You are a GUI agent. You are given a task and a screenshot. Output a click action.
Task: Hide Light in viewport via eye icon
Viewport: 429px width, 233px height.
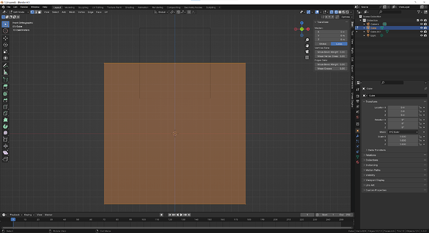coord(422,36)
